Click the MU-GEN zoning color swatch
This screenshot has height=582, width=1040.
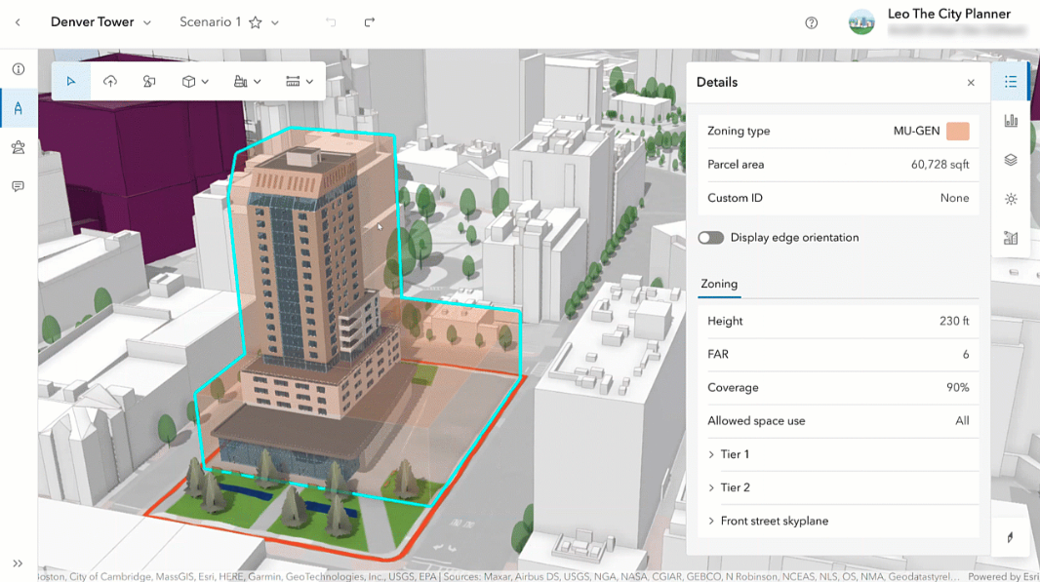[958, 132]
